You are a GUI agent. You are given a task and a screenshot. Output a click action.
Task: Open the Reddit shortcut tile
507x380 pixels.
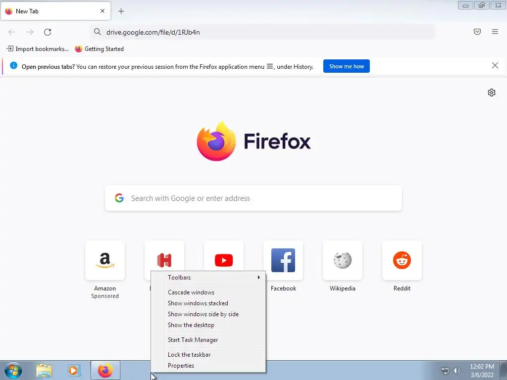(x=402, y=260)
